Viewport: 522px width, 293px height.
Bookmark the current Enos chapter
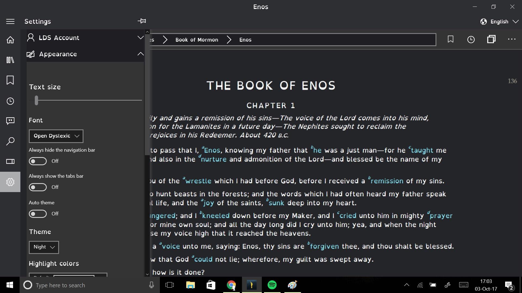coord(450,39)
